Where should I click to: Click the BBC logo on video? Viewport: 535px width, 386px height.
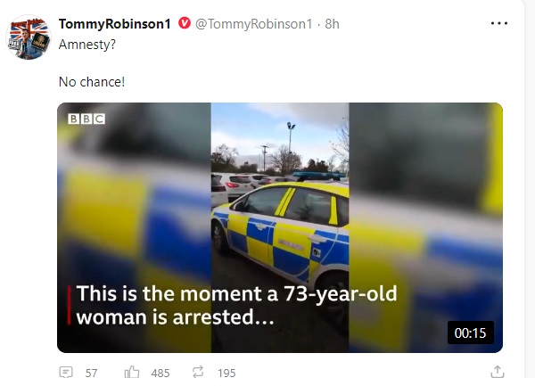(x=86, y=119)
